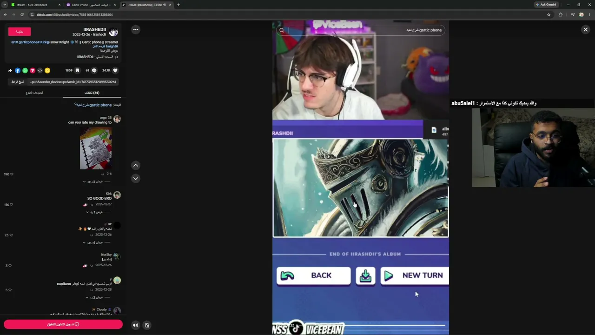Viewport: 595px width, 335px height.
Task: Click the show translation link
Action: pyautogui.click(x=109, y=51)
